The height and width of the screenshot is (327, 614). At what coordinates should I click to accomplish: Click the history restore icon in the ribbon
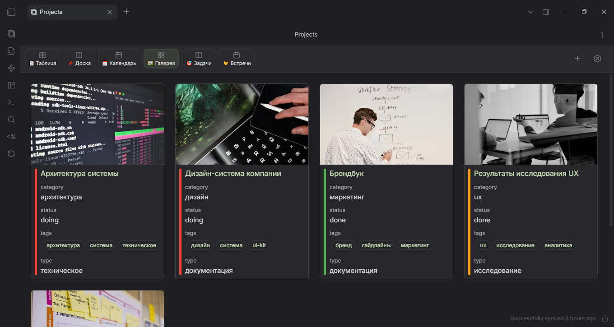11,154
